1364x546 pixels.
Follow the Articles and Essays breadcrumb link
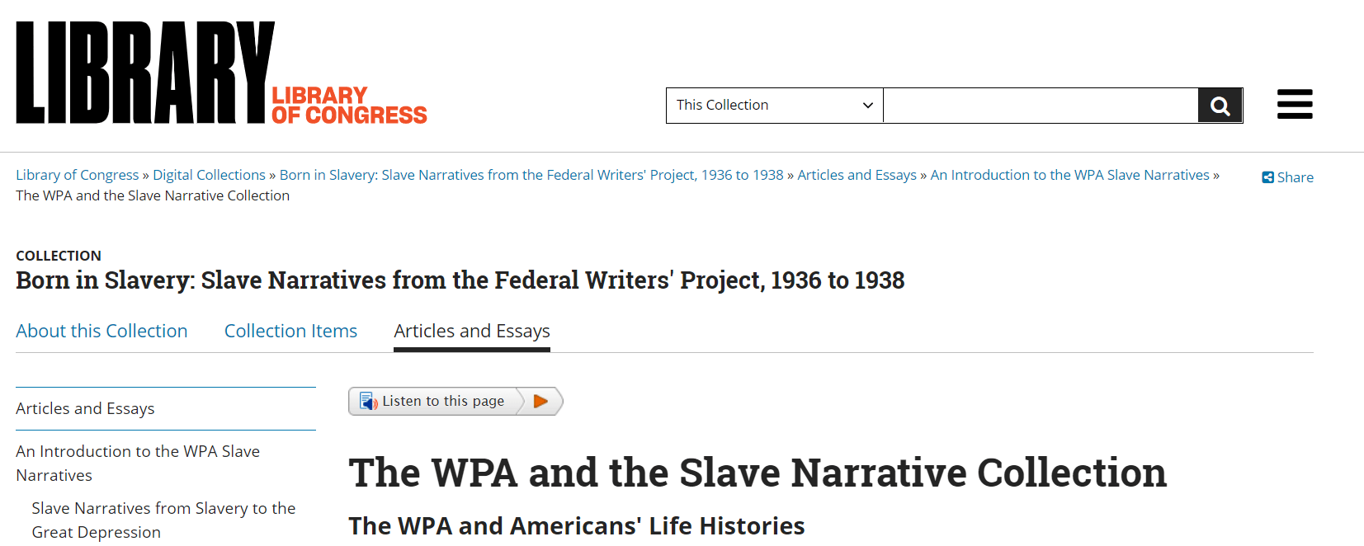coord(857,175)
